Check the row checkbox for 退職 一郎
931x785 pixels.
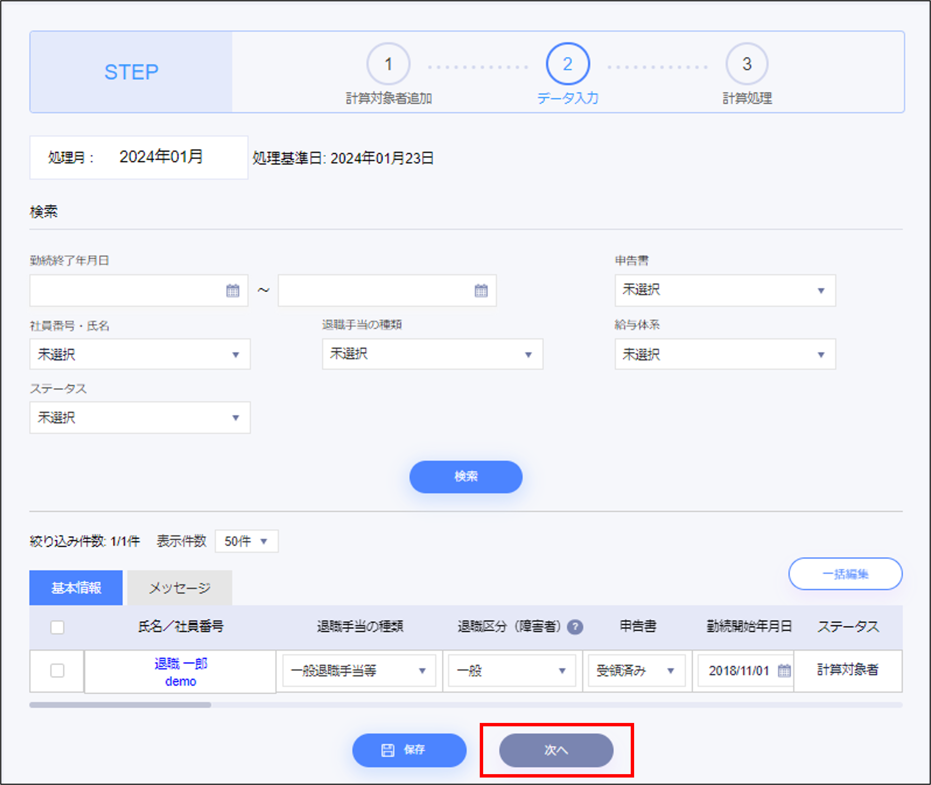tap(57, 670)
